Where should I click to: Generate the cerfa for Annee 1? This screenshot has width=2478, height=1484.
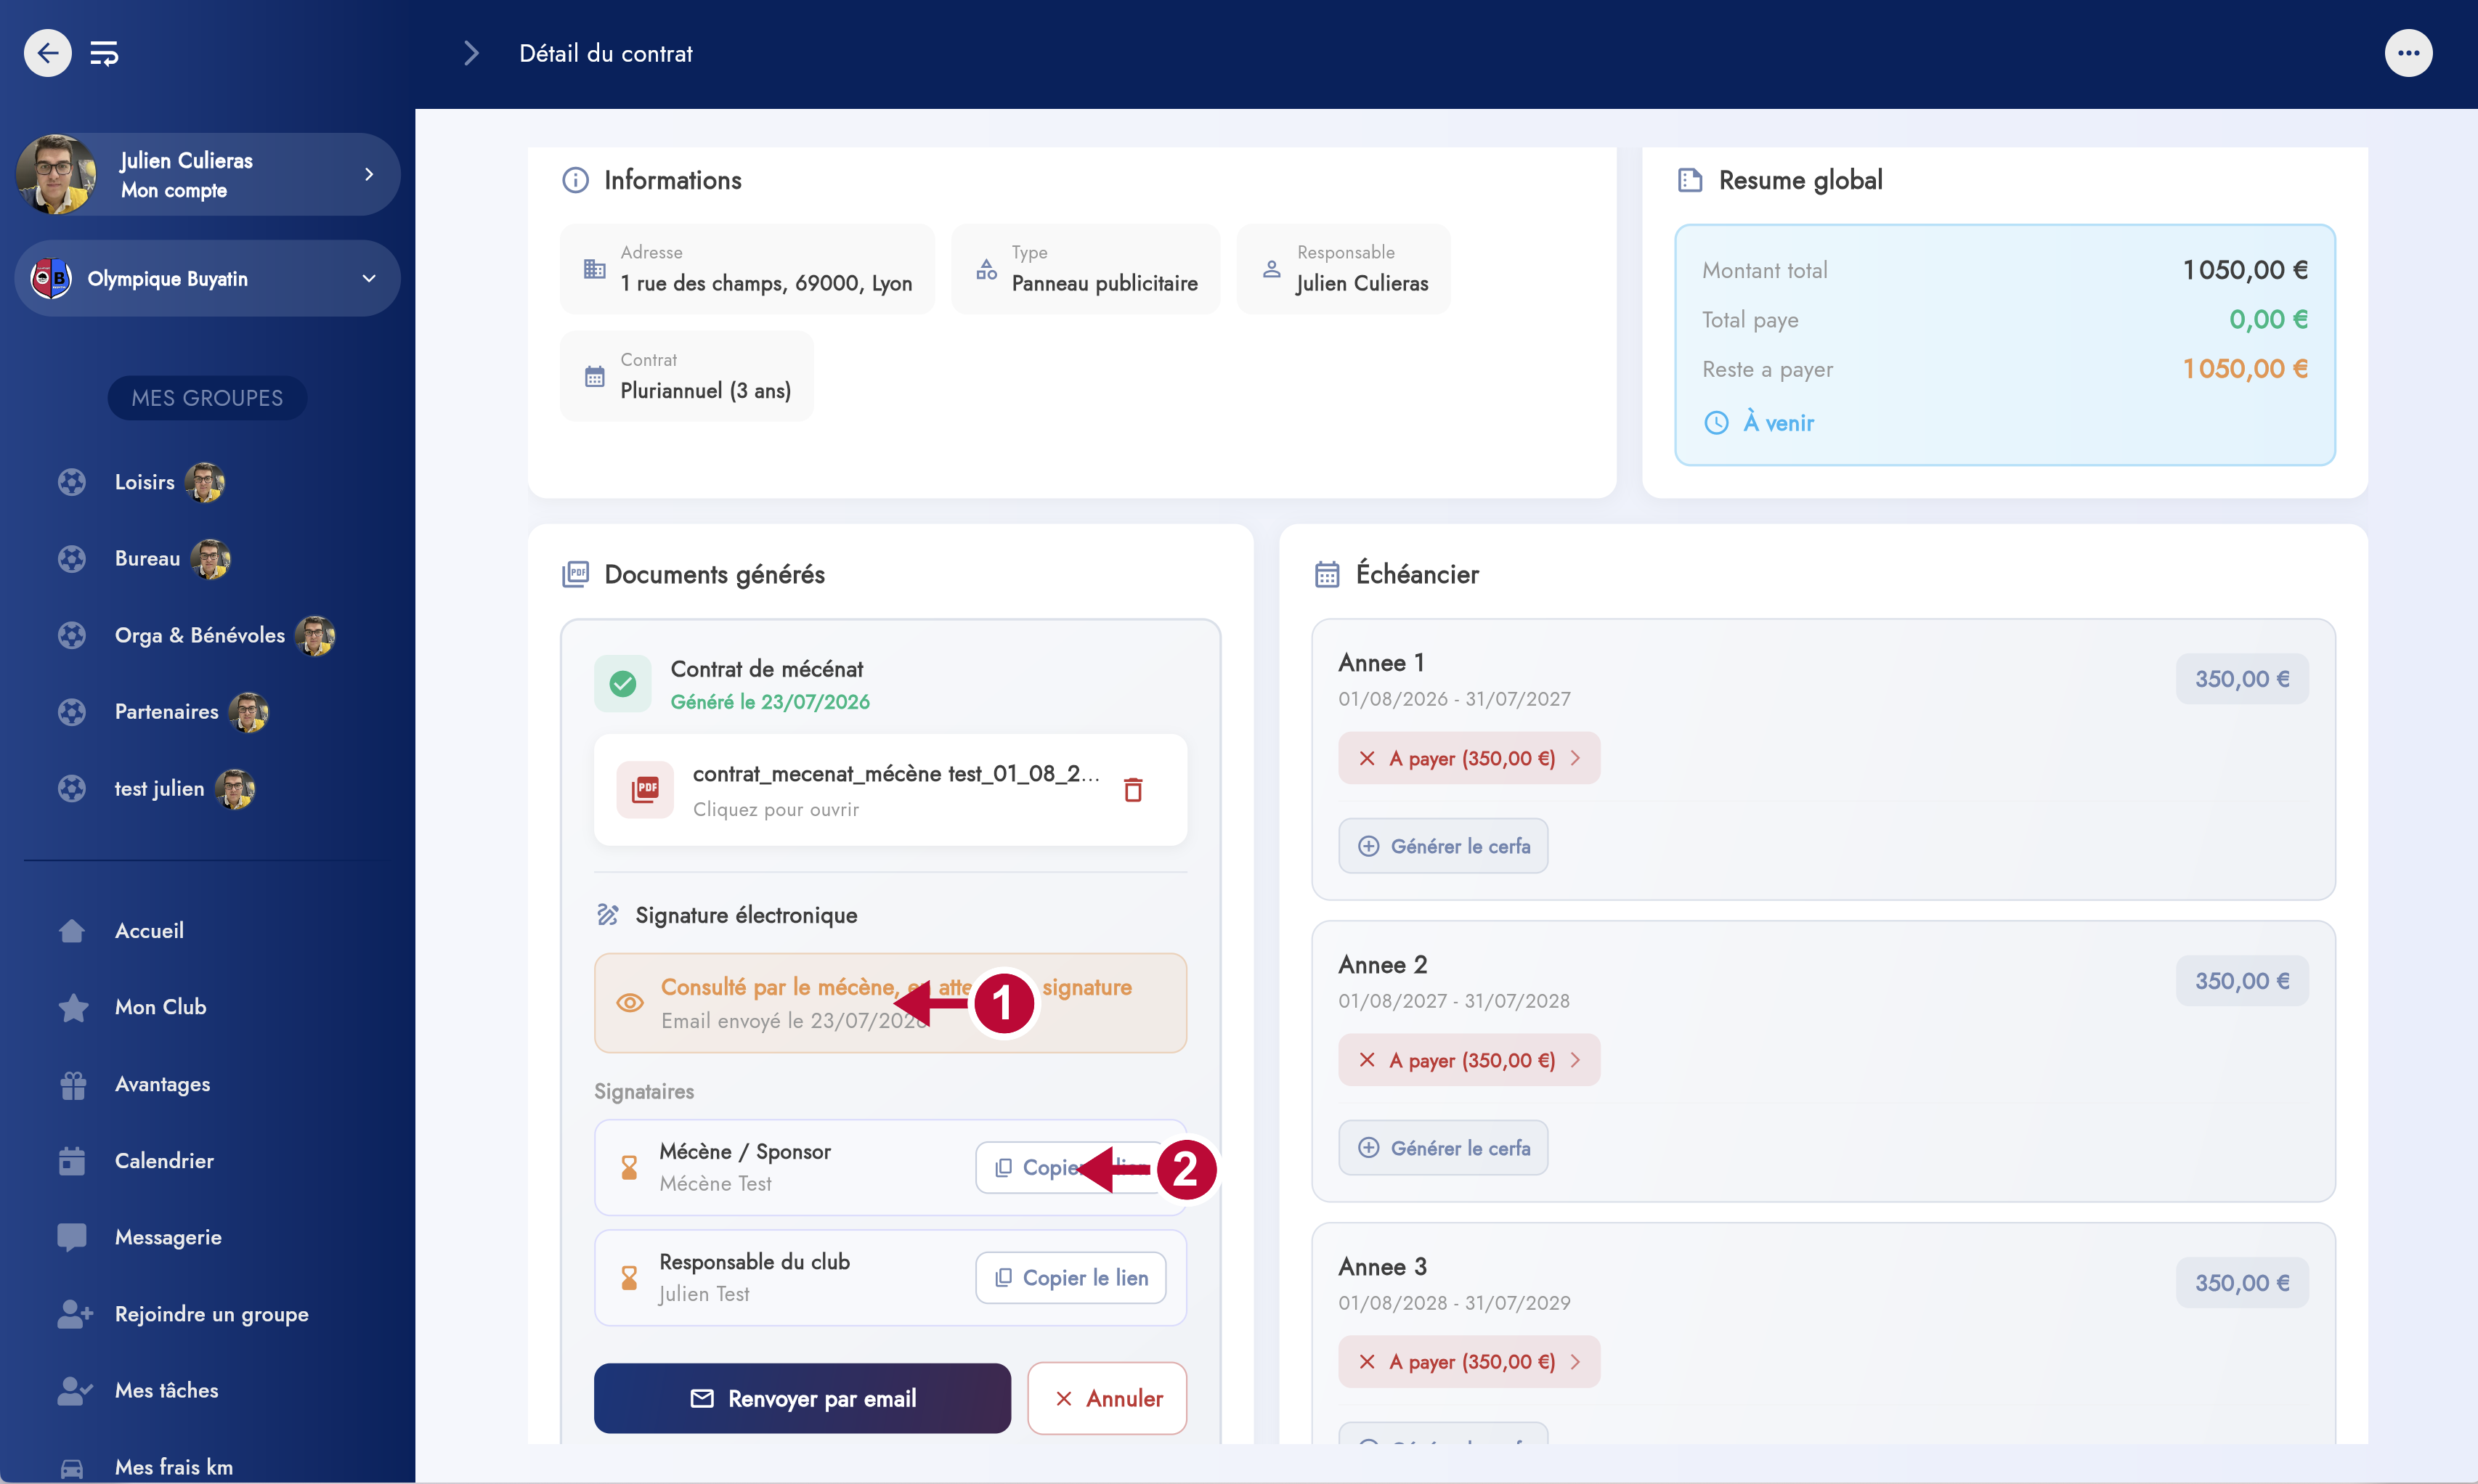(x=1443, y=846)
